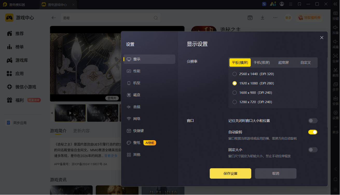
Task: Open the 多开 multi-instance tool
Action: (x=335, y=86)
